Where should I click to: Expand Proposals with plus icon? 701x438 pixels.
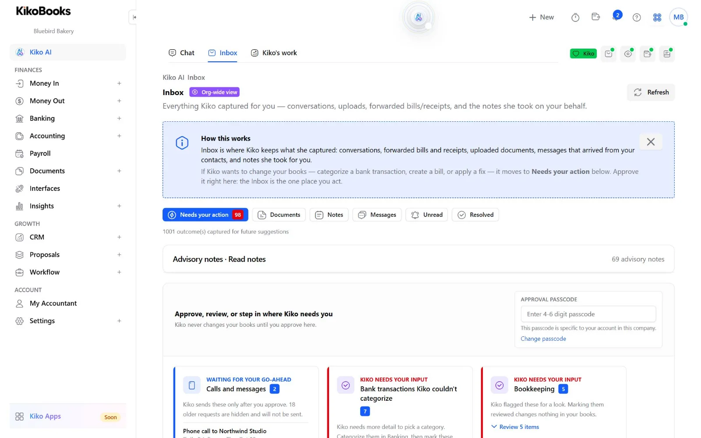pos(119,254)
